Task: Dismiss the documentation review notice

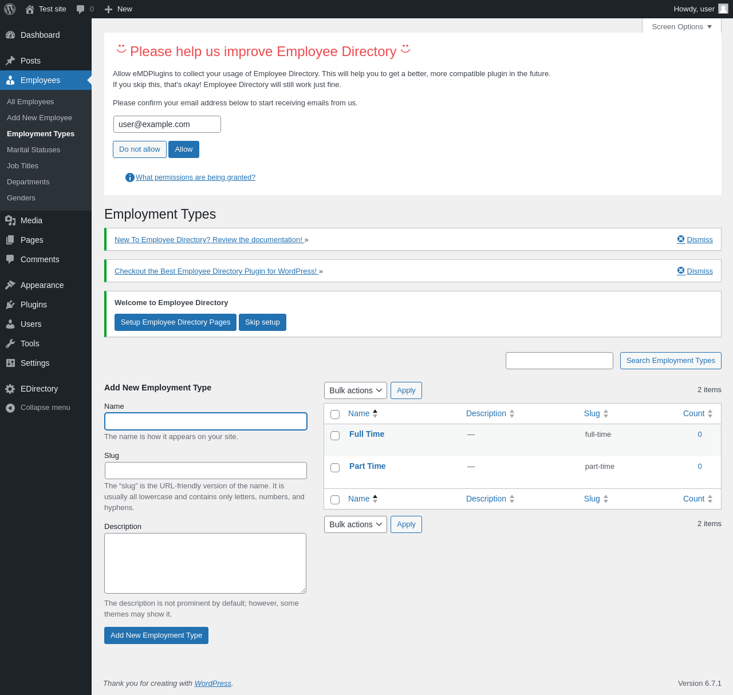Action: [x=695, y=240]
